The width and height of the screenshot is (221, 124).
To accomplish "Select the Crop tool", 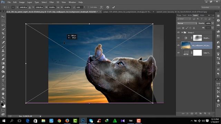I will pos(3,33).
